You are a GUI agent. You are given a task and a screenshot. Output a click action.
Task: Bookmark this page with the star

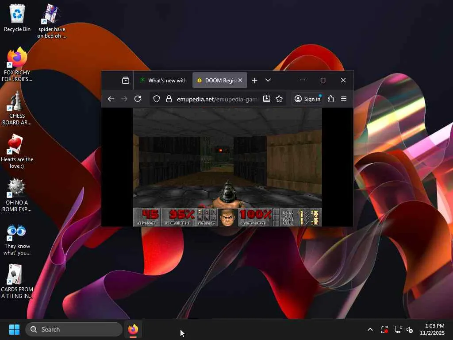coord(279,99)
